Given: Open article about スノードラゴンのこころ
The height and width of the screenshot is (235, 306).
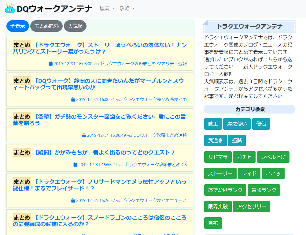Looking at the screenshot, I should pos(100,221).
